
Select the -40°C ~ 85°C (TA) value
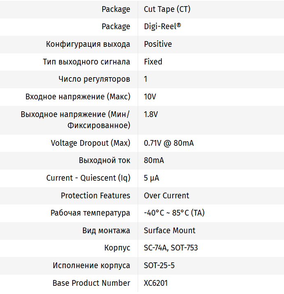(174, 213)
